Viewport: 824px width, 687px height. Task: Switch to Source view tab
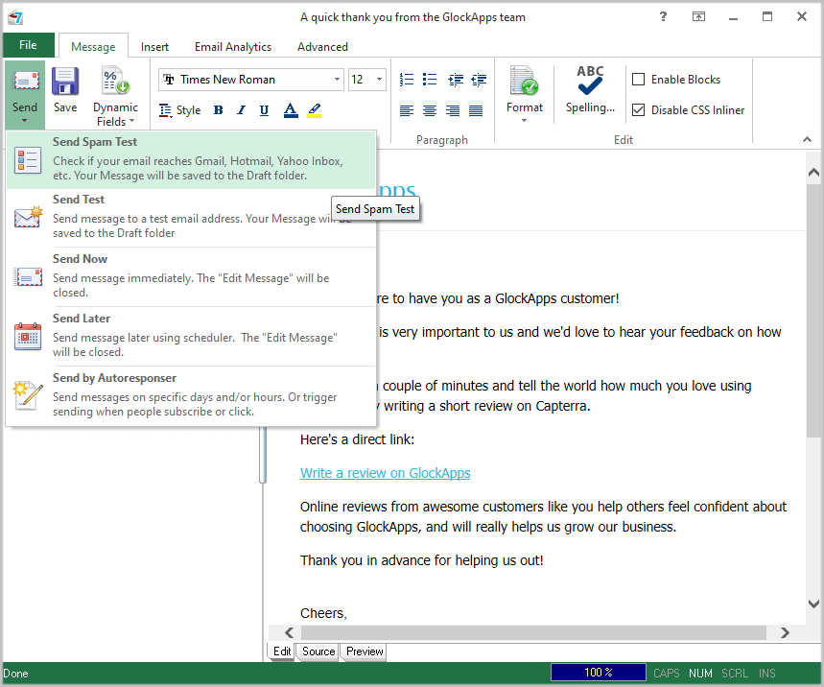click(318, 651)
